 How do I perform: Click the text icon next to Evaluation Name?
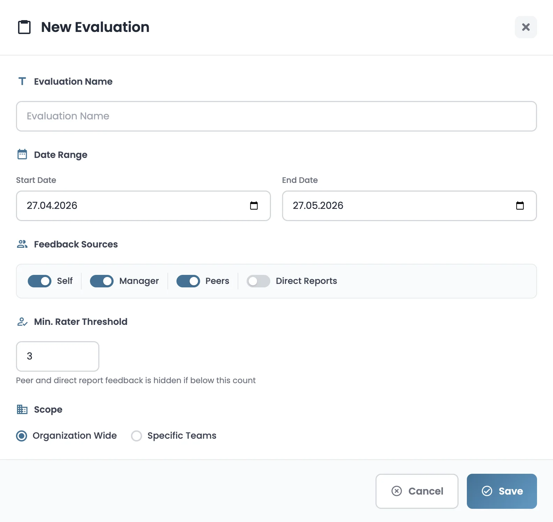pyautogui.click(x=22, y=81)
